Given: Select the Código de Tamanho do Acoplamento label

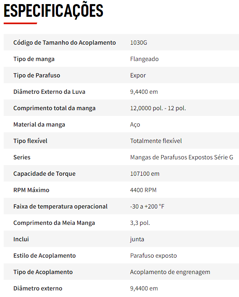Looking at the screenshot, I should 65,43.
